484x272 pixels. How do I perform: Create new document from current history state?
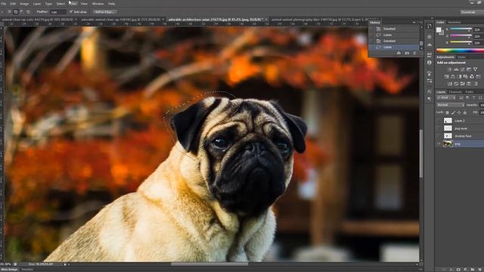click(399, 54)
